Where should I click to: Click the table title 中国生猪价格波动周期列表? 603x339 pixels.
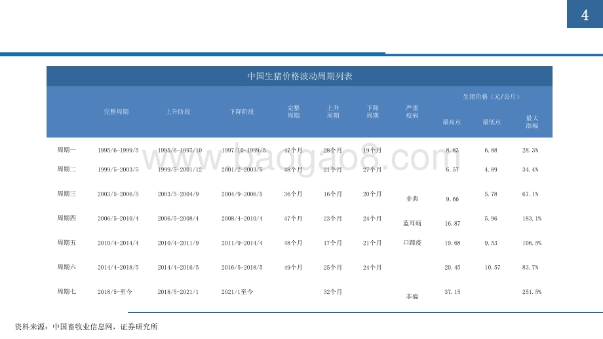click(300, 76)
